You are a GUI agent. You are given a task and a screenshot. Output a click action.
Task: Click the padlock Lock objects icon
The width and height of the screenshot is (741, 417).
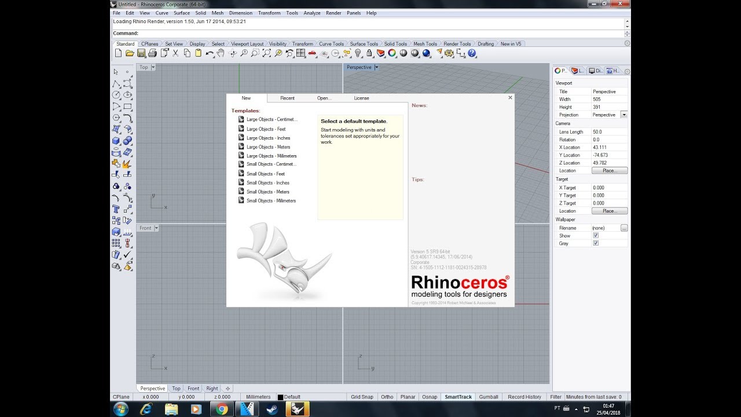click(x=369, y=53)
